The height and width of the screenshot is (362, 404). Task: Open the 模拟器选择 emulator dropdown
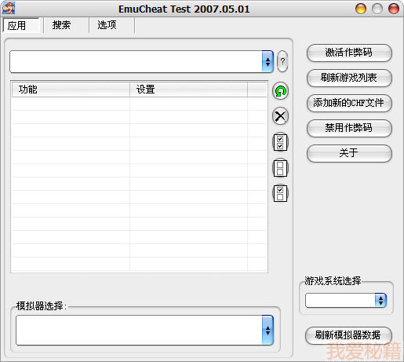[268, 330]
